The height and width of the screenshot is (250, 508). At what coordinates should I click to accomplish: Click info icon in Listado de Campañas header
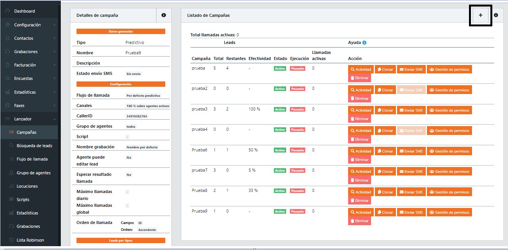(x=496, y=15)
